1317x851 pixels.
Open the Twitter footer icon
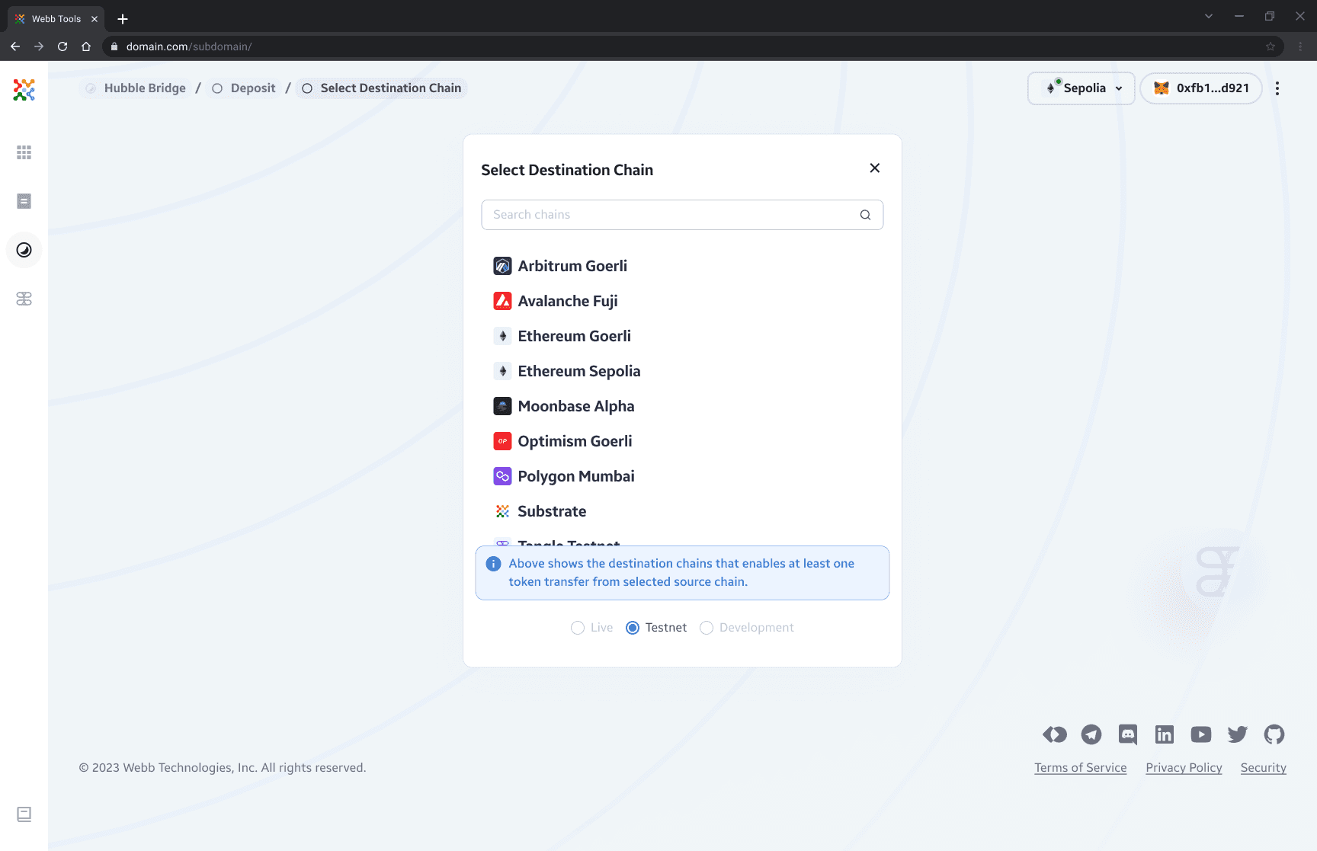point(1238,734)
